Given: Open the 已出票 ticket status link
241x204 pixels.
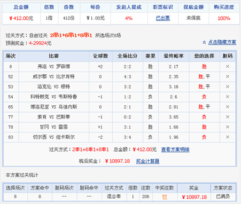Looking at the screenshot, I should click(163, 18).
